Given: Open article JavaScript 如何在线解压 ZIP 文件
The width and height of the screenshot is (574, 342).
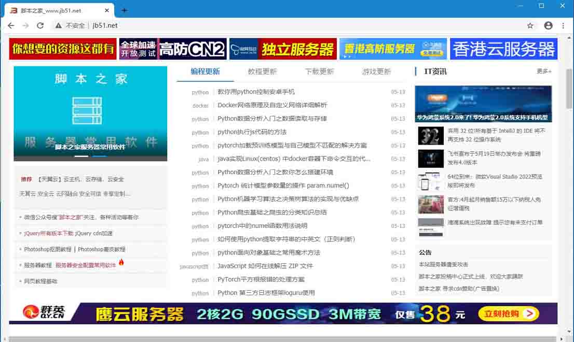Looking at the screenshot, I should coord(265,266).
